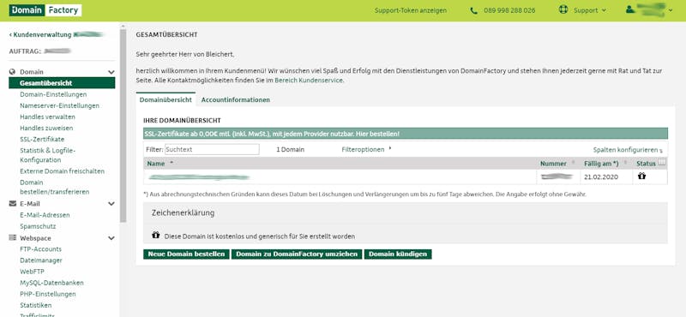
Task: Click the user account avatar icon
Action: [630, 9]
